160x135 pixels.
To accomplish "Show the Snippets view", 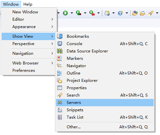I will pyautogui.click(x=105, y=110).
